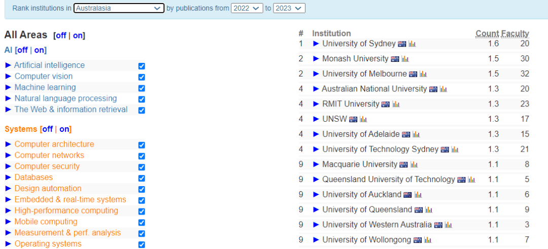Click the Count column header
Viewport: 548px width, 249px height.
[x=487, y=33]
